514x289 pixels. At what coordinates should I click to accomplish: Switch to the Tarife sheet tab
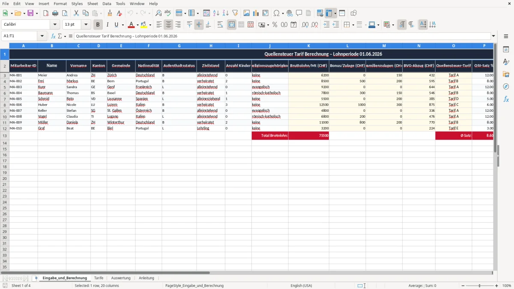[99, 278]
